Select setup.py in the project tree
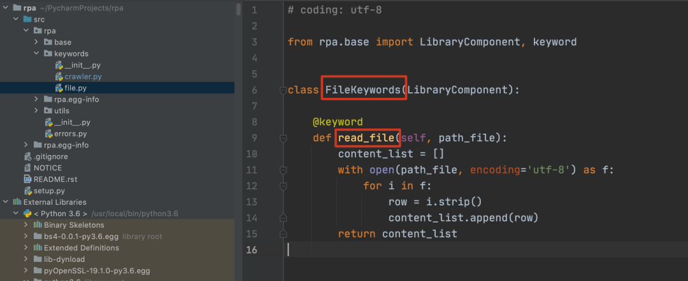Image resolution: width=688 pixels, height=281 pixels. pyautogui.click(x=49, y=190)
